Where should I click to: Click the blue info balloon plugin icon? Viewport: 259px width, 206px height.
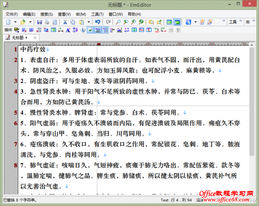(x=83, y=30)
